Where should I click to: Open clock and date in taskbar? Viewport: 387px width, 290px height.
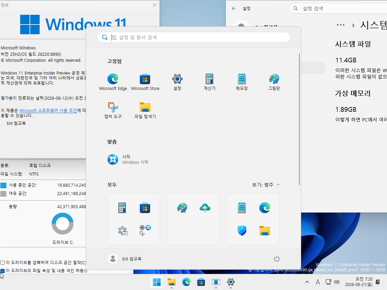pyautogui.click(x=359, y=282)
